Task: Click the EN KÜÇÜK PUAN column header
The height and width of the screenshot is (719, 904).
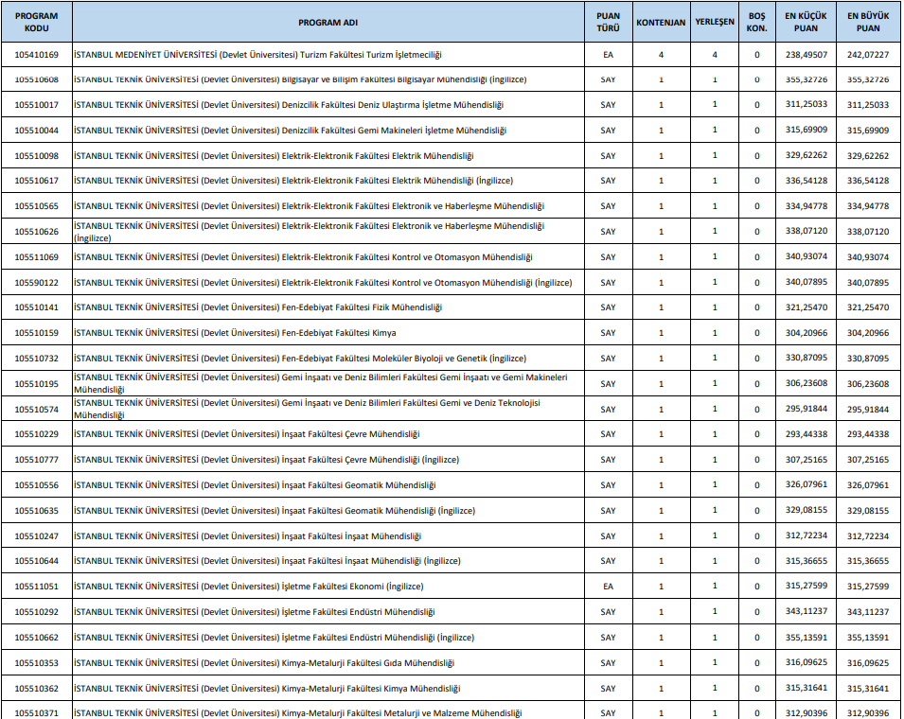Action: click(x=806, y=22)
